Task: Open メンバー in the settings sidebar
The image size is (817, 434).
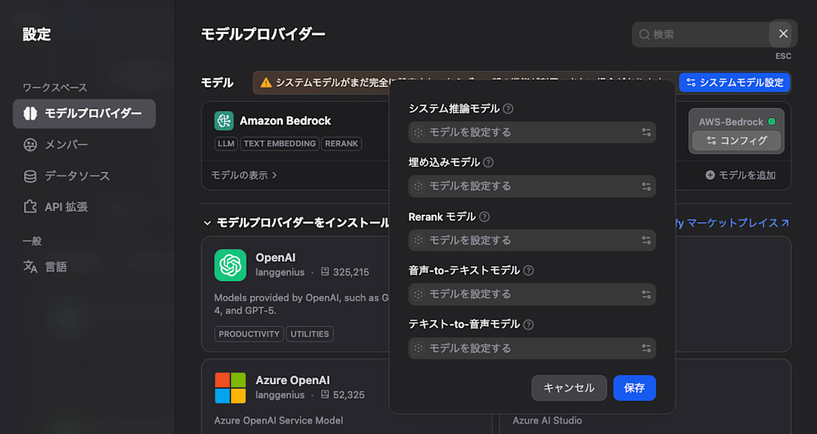Action: (66, 144)
